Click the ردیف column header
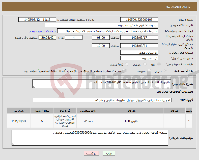The image size is (199, 160). 189,111
